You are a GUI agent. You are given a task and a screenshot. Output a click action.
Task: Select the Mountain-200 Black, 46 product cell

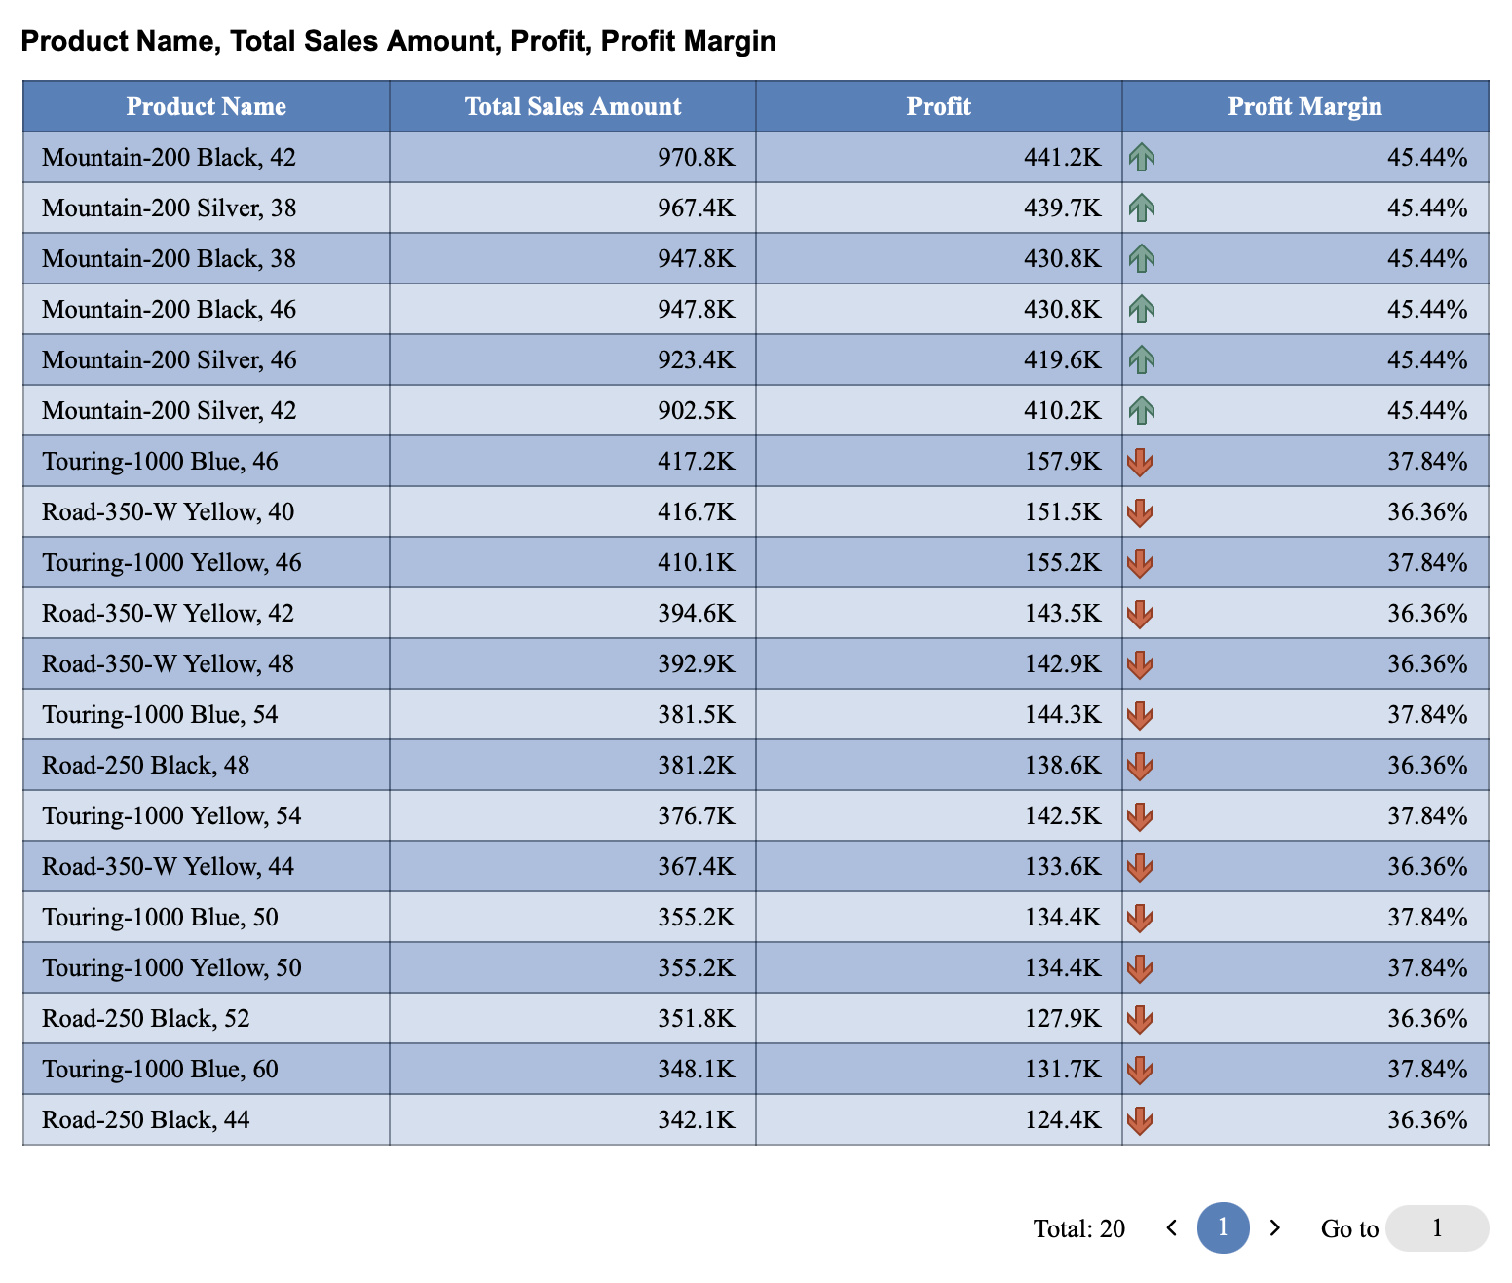169,310
